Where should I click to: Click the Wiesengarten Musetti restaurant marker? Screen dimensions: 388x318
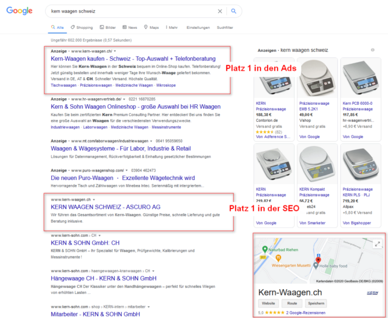point(278,258)
